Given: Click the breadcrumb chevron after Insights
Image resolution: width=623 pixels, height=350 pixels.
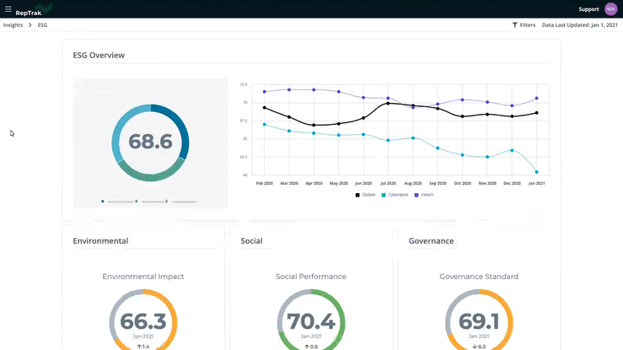Looking at the screenshot, I should 30,24.
